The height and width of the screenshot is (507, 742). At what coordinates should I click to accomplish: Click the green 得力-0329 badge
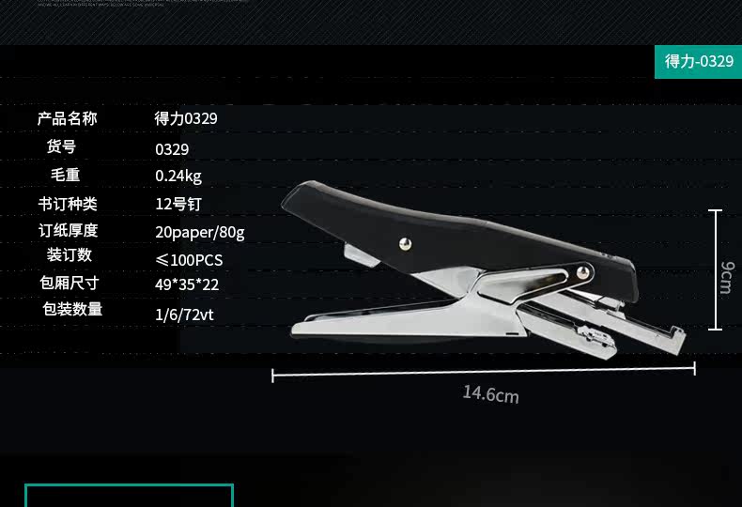tap(699, 62)
